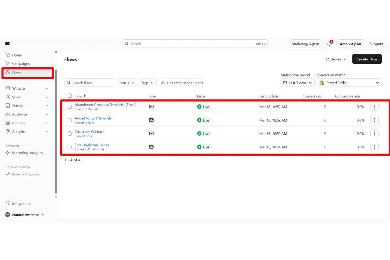Click the Integrations grid icon
390x260 pixels.
click(8, 204)
